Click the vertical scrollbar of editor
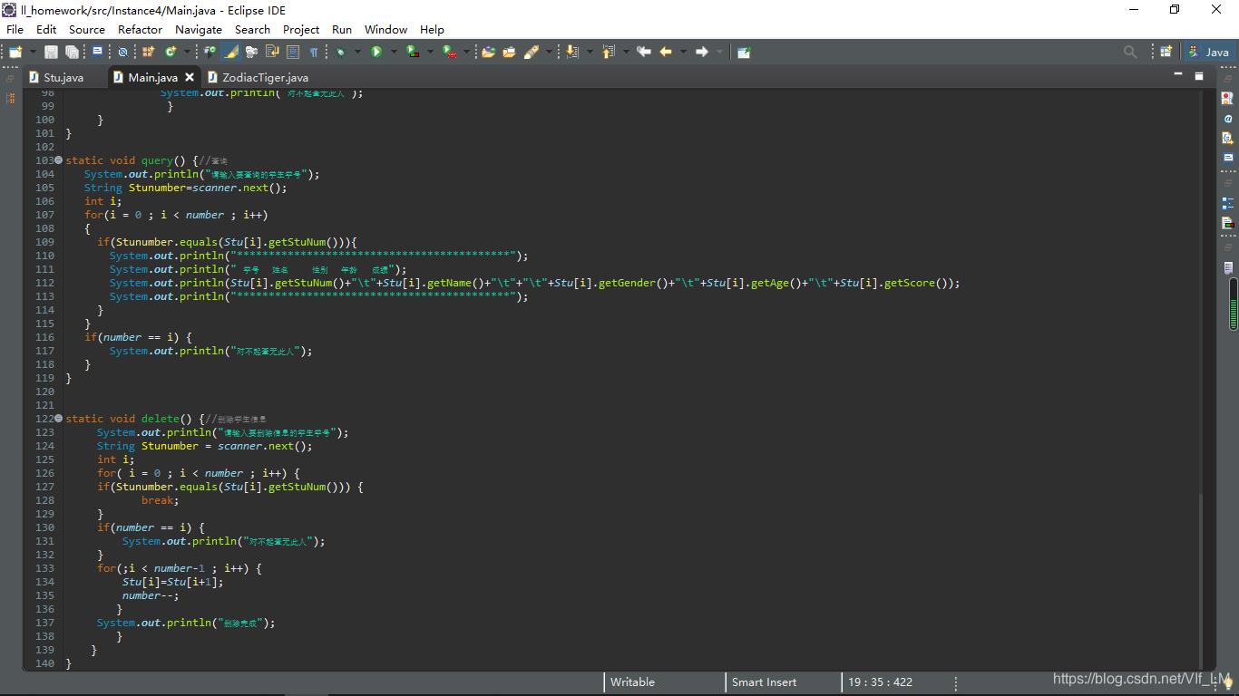The height and width of the screenshot is (696, 1239). pos(1201,580)
